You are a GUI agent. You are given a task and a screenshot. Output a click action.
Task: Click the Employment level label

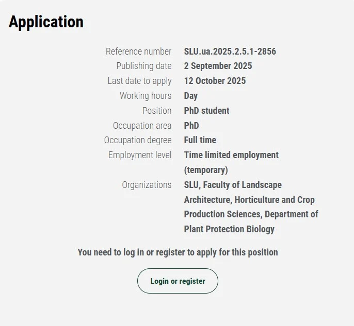coord(140,155)
